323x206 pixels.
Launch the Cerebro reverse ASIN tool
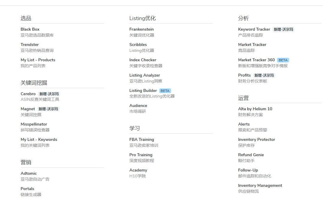click(28, 94)
